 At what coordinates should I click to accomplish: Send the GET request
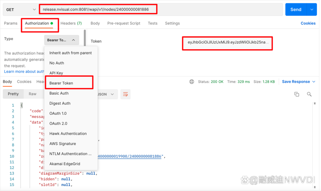(x=296, y=9)
